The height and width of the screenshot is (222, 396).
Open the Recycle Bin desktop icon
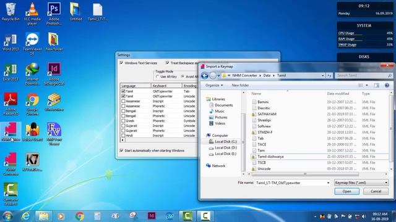[11, 12]
